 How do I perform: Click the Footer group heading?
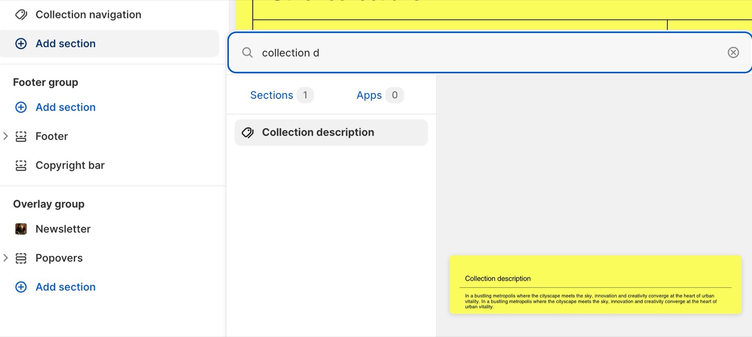[x=46, y=82]
